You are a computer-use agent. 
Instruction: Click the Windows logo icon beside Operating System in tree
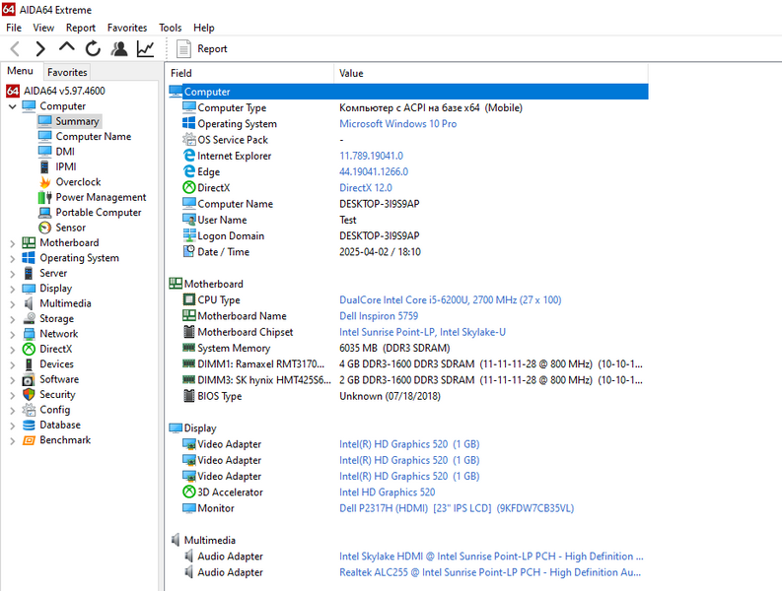29,258
